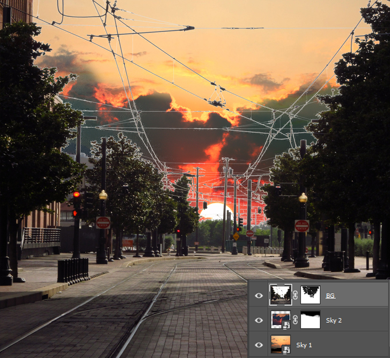The height and width of the screenshot is (358, 390).
Task: Click the Sky 1 layer image thumbnail
Action: tap(279, 343)
